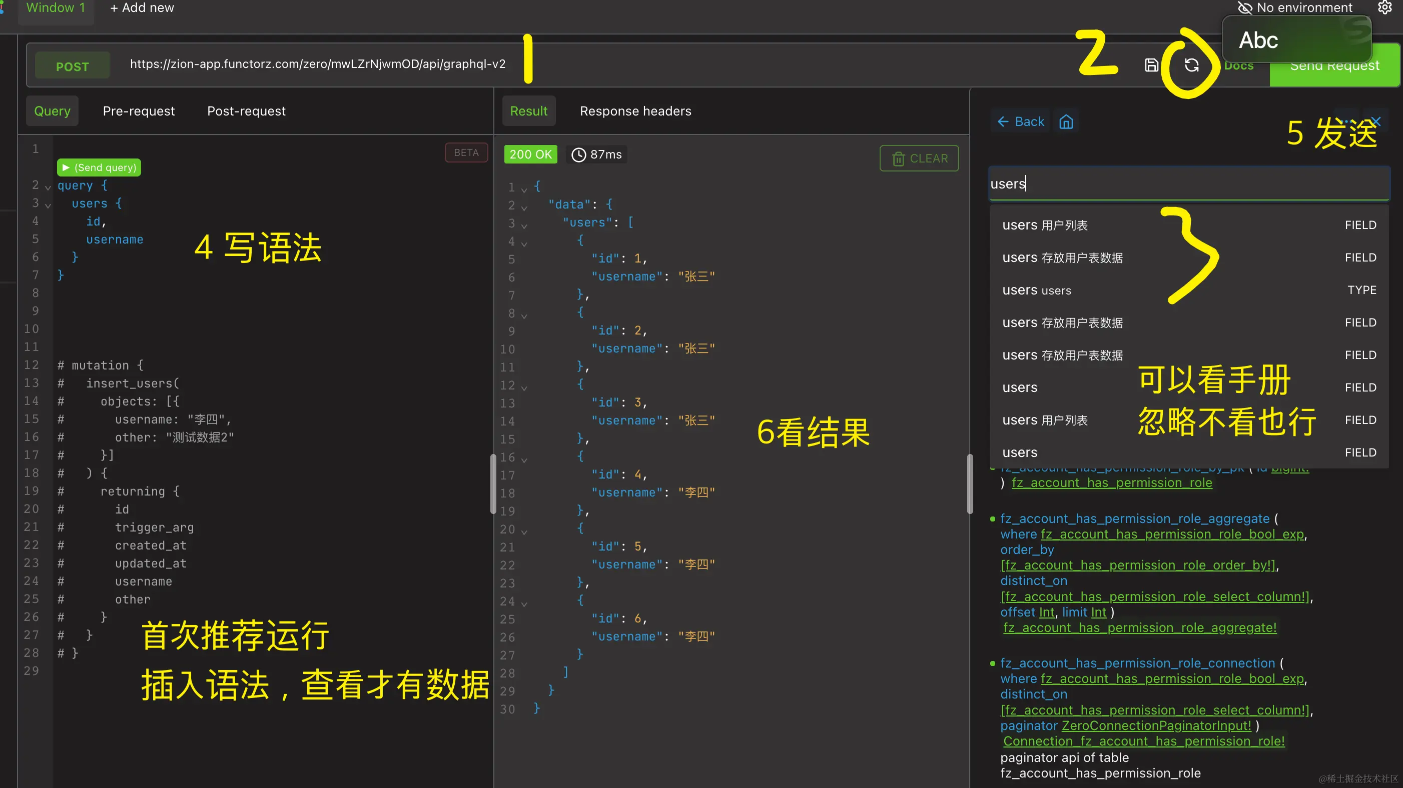Click the clock icon beside 87ms
This screenshot has width=1403, height=788.
click(578, 154)
